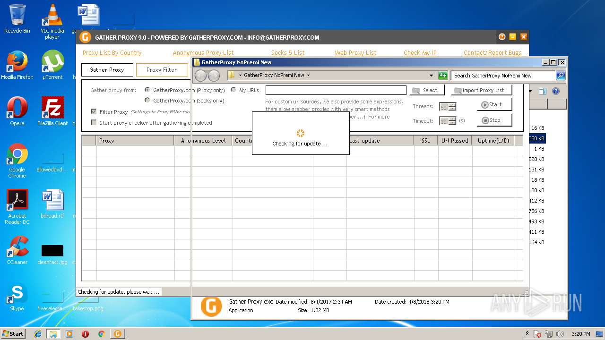Click Search GatherProxy NoPremi New box
This screenshot has height=340, width=605.
[503, 76]
